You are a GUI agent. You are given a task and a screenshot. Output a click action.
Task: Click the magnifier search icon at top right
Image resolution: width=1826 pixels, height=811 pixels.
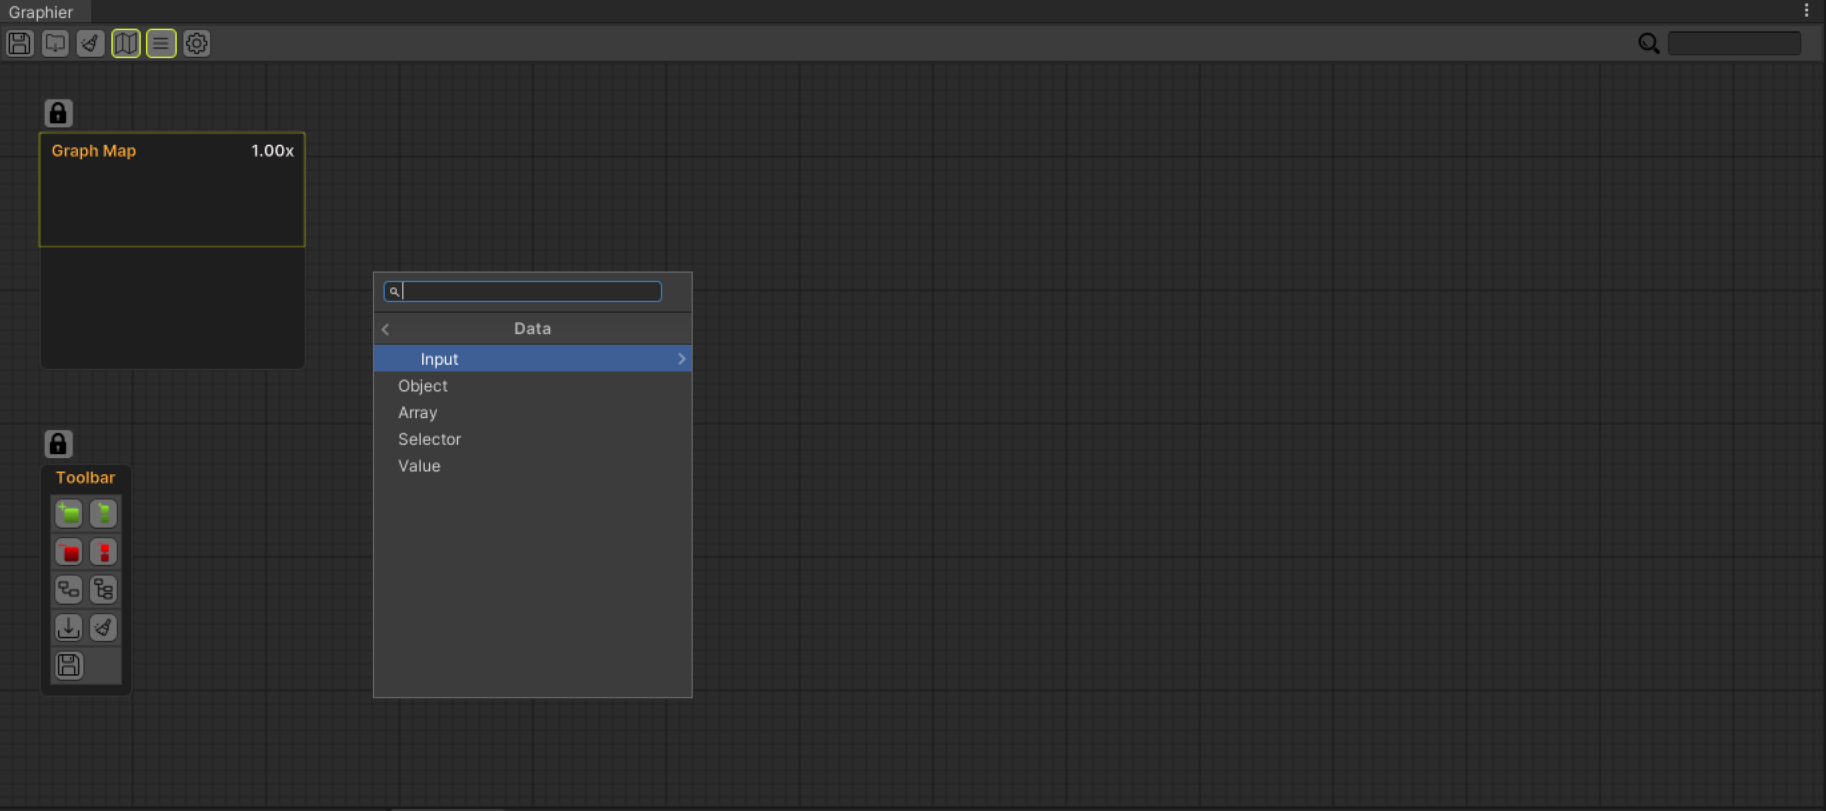click(1649, 44)
